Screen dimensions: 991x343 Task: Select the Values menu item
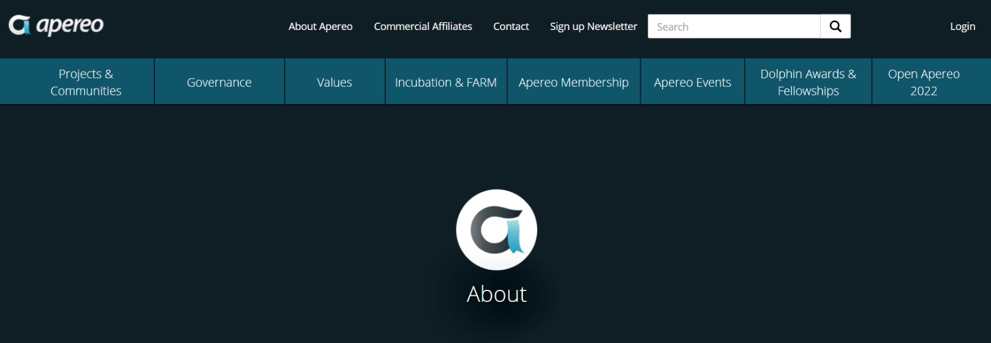click(x=334, y=82)
